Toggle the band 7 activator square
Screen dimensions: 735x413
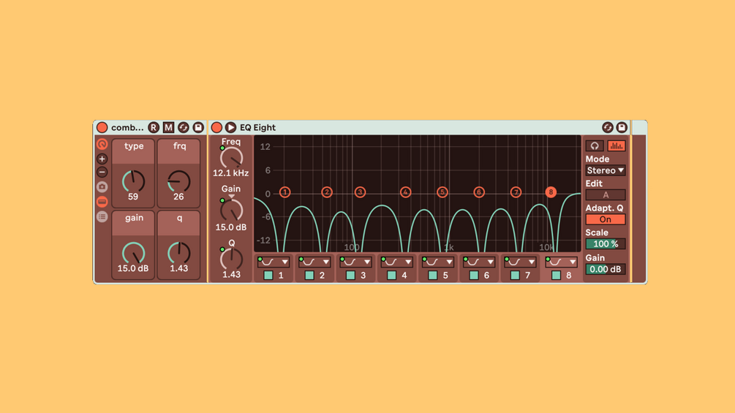pyautogui.click(x=515, y=276)
